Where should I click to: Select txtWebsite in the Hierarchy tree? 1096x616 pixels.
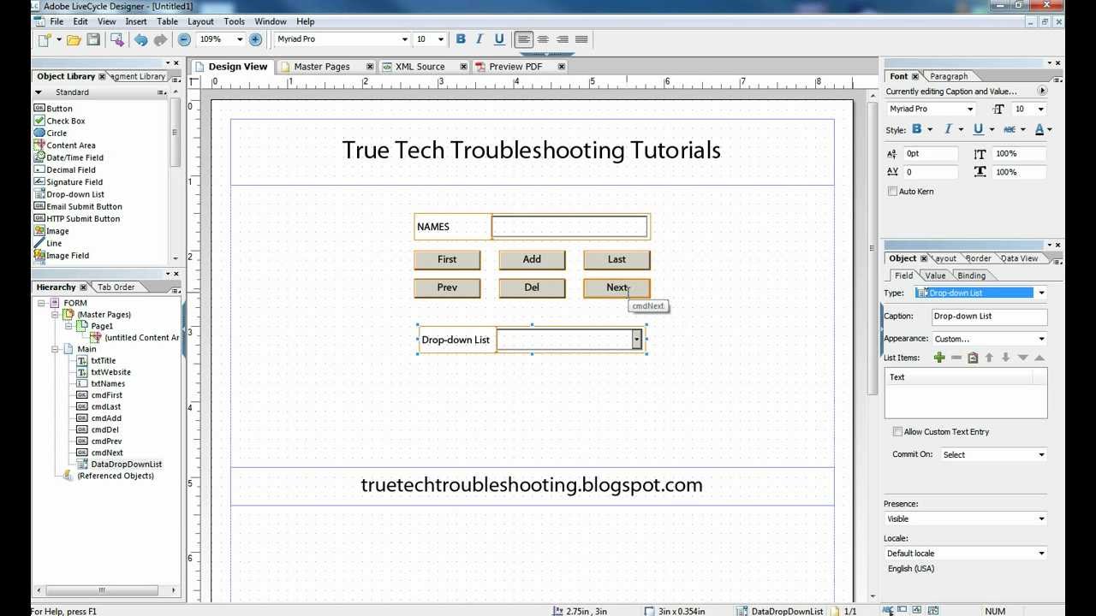110,372
